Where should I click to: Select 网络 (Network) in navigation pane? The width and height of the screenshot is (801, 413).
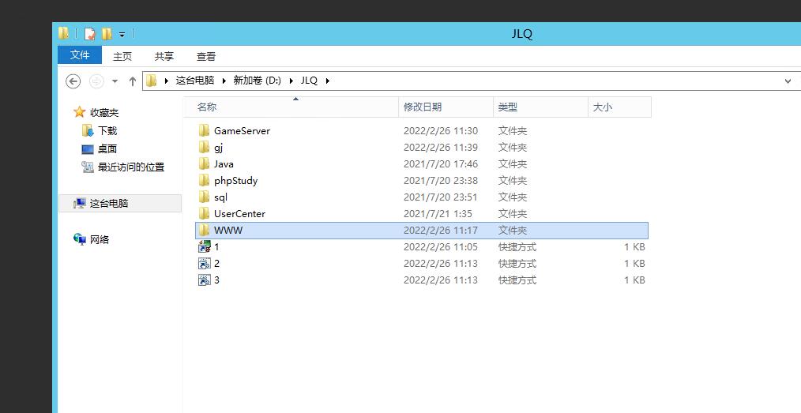[x=100, y=240]
